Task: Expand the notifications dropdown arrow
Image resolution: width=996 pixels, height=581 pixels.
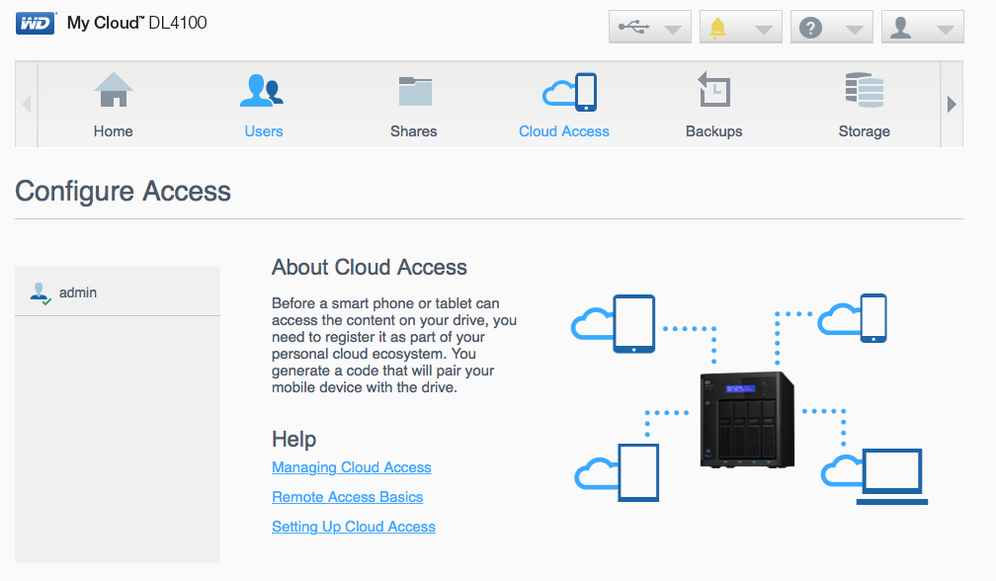Action: point(764,30)
